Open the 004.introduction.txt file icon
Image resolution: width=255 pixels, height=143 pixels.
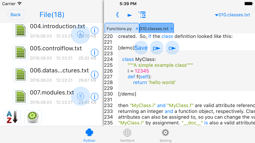[x=20, y=30]
